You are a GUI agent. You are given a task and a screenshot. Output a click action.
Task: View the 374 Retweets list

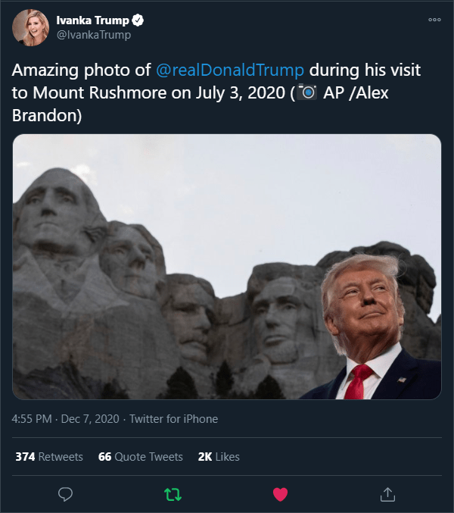click(49, 457)
